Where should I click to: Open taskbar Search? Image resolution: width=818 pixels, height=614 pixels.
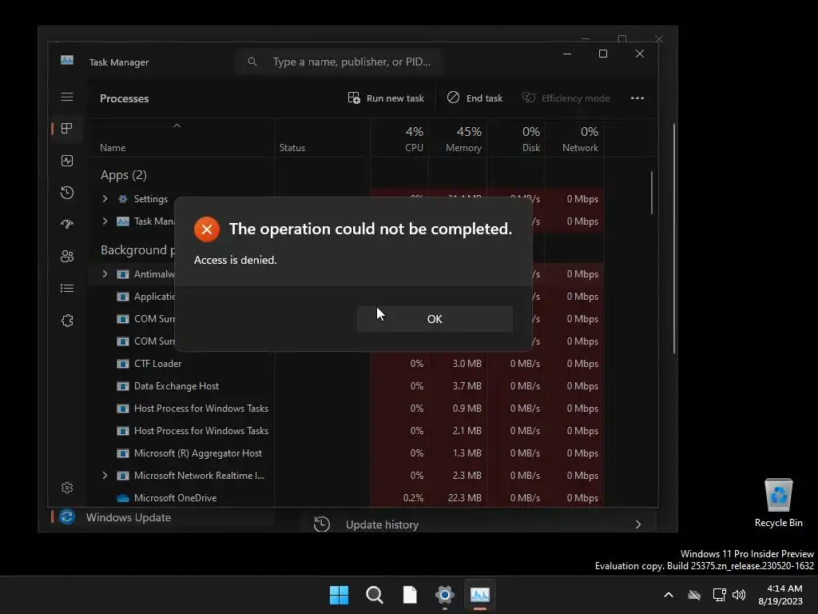click(x=375, y=595)
